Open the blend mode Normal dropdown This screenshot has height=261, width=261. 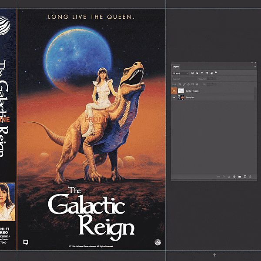point(184,79)
